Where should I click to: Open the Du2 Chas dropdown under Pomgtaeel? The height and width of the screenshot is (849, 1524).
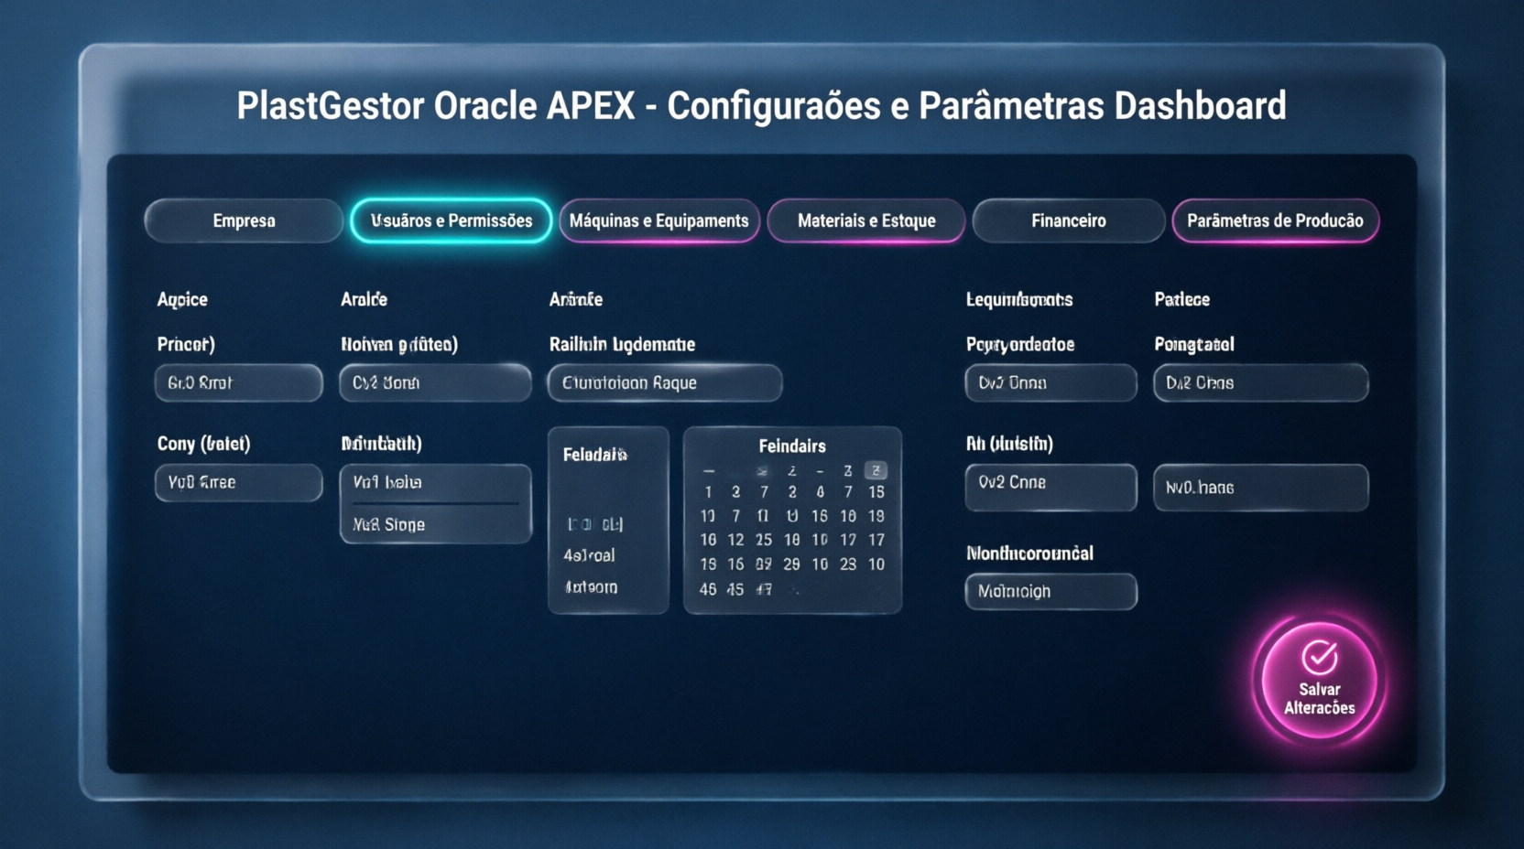pyautogui.click(x=1260, y=382)
